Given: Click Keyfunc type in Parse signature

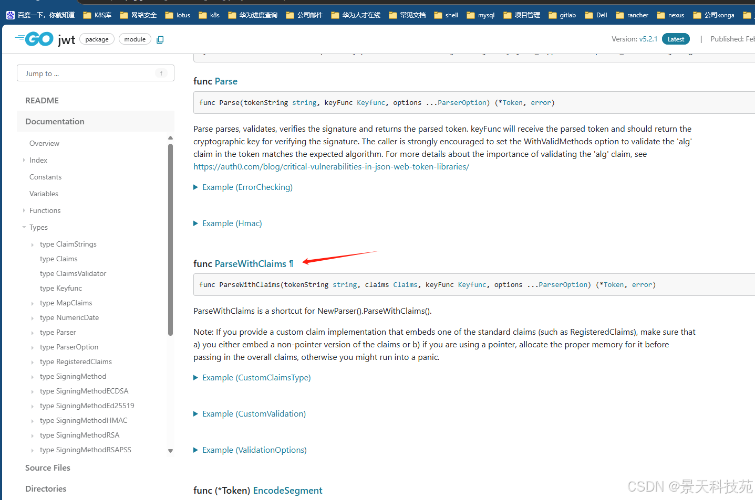Looking at the screenshot, I should [371, 103].
